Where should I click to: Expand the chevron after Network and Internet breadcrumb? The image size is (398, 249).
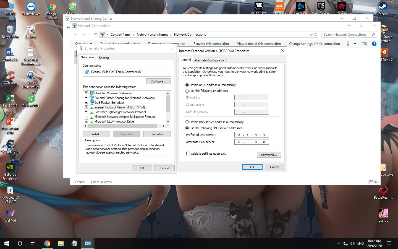[171, 35]
